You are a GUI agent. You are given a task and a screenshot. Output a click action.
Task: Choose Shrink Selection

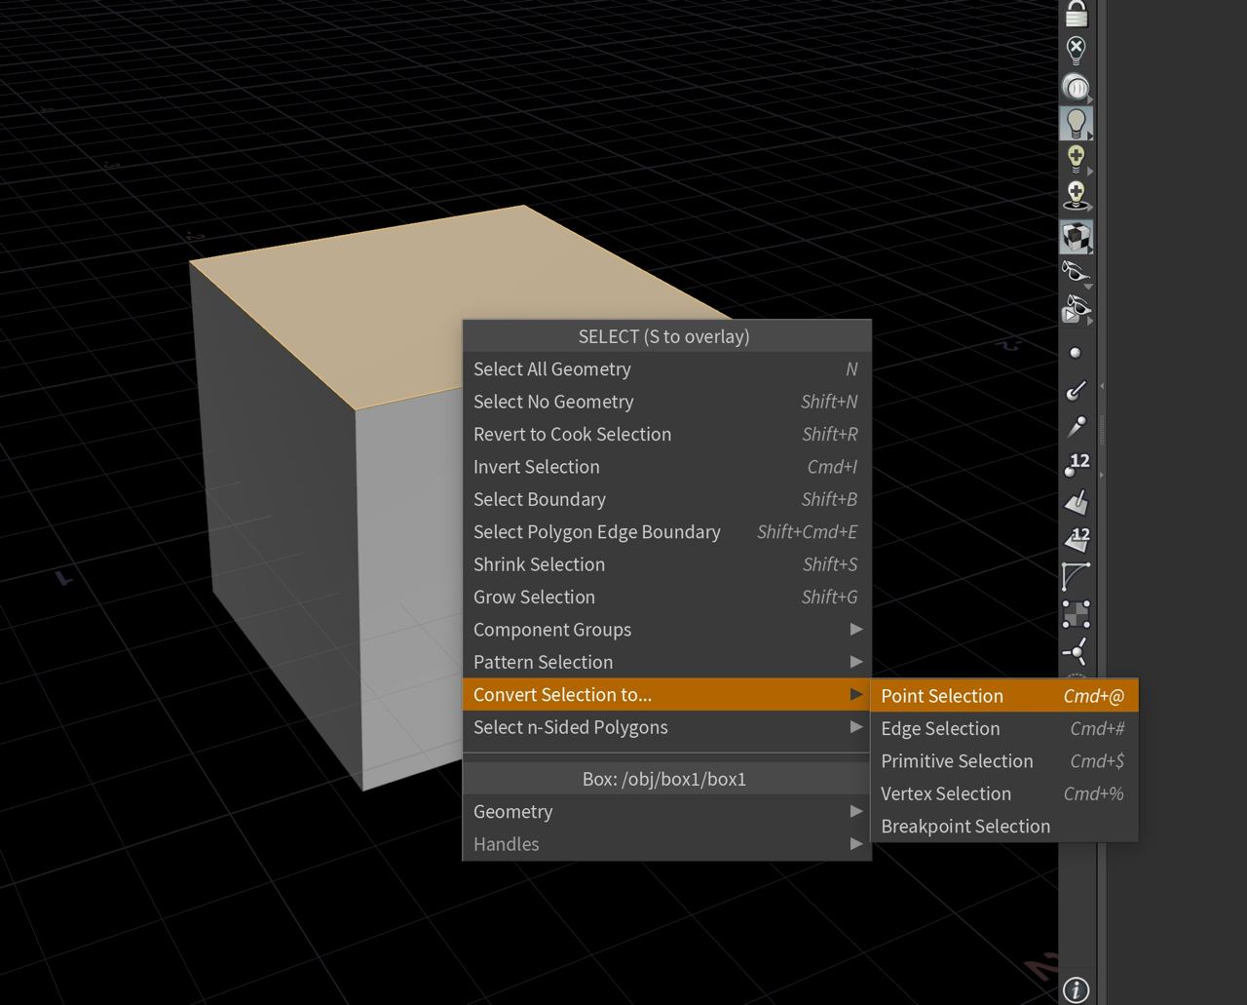coord(666,564)
